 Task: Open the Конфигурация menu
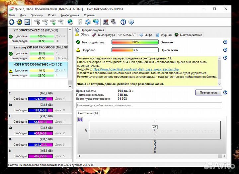[x=70, y=15]
